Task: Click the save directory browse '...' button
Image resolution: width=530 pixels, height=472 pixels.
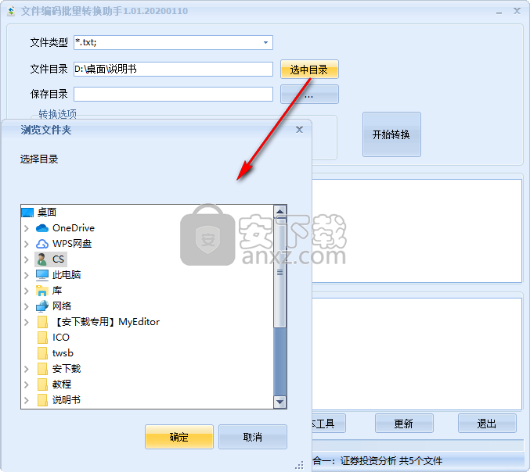Action: tap(309, 95)
